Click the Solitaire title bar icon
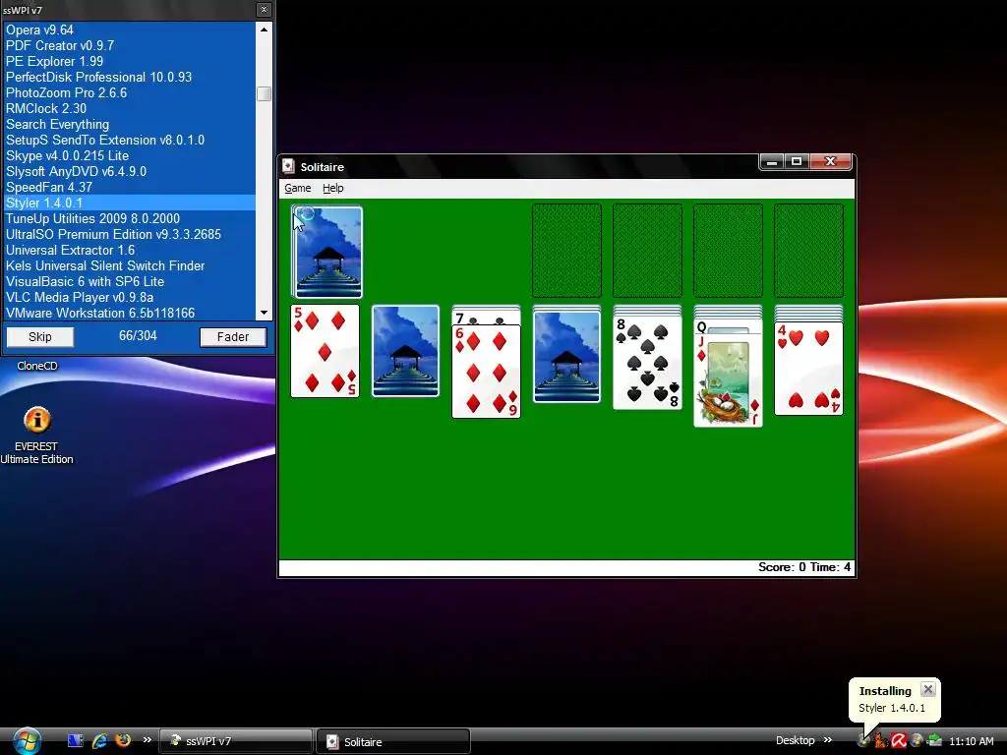1007x755 pixels. (289, 167)
